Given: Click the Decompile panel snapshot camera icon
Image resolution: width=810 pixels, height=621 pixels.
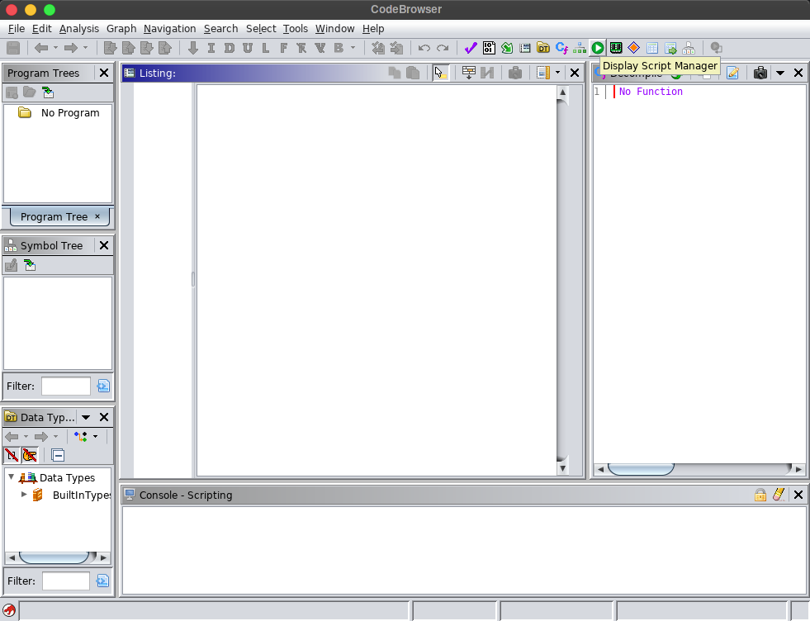Looking at the screenshot, I should 760,73.
